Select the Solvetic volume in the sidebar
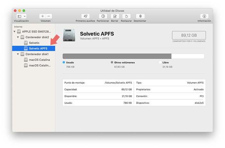Screen dimensions: 225x148 pos(34,43)
